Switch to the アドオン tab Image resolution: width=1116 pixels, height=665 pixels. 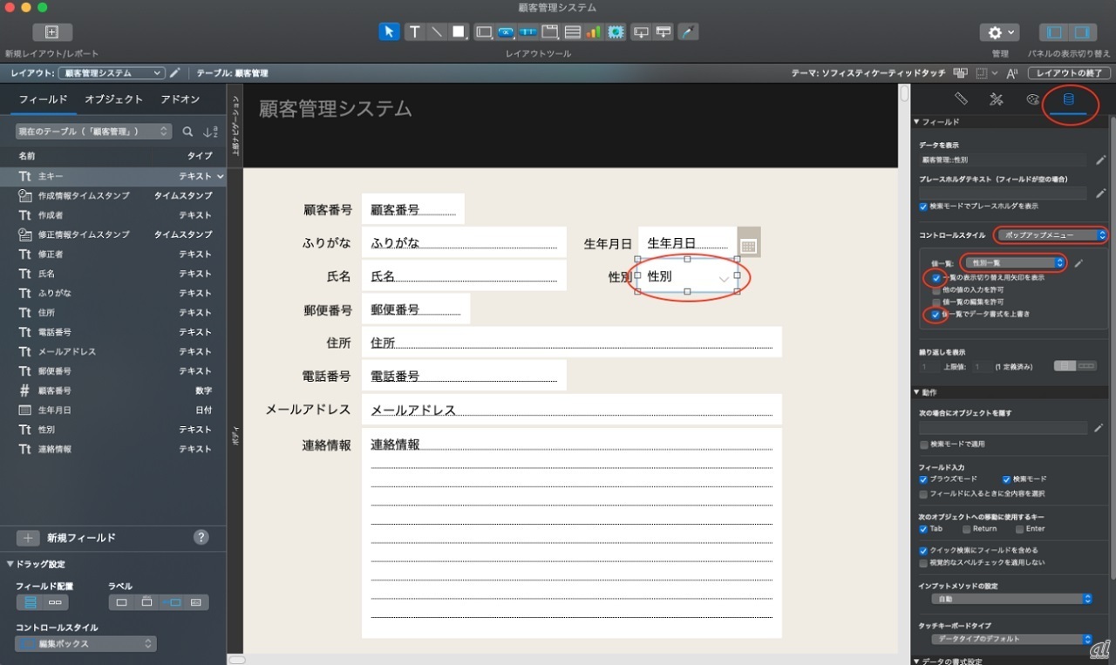180,99
